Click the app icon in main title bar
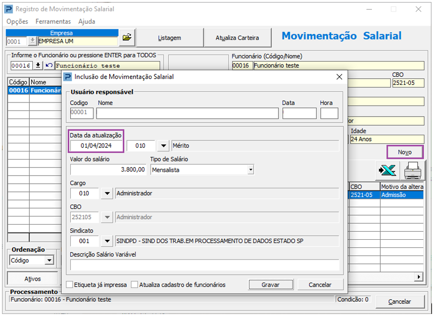 coord(8,9)
